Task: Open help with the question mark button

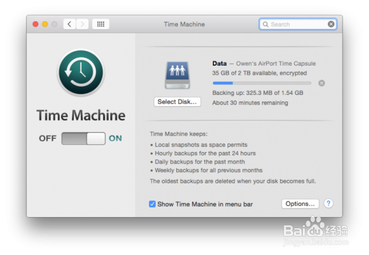Action: click(x=328, y=204)
